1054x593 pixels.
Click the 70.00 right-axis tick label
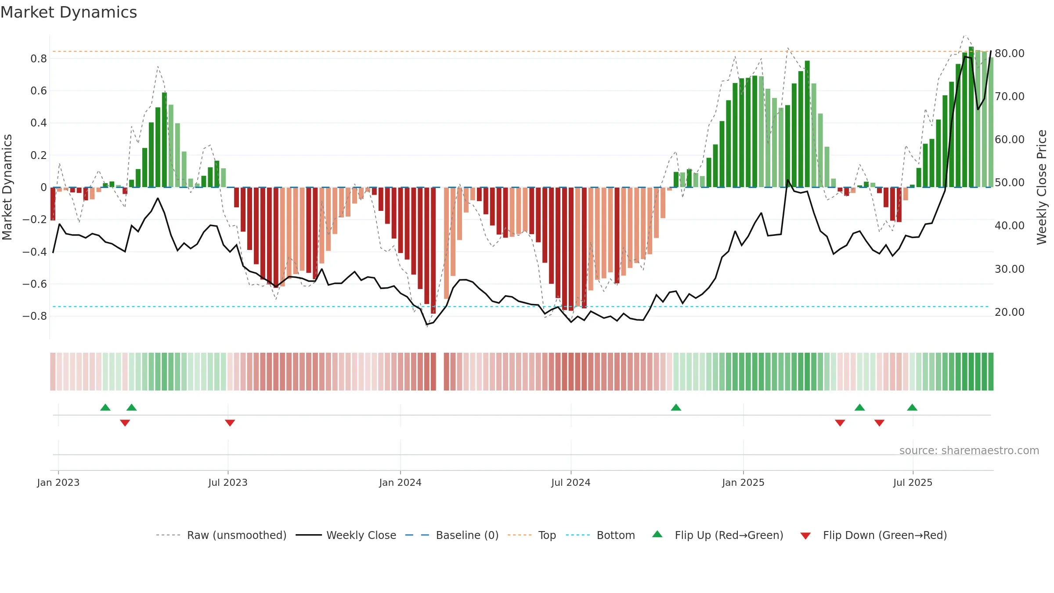click(x=1010, y=96)
